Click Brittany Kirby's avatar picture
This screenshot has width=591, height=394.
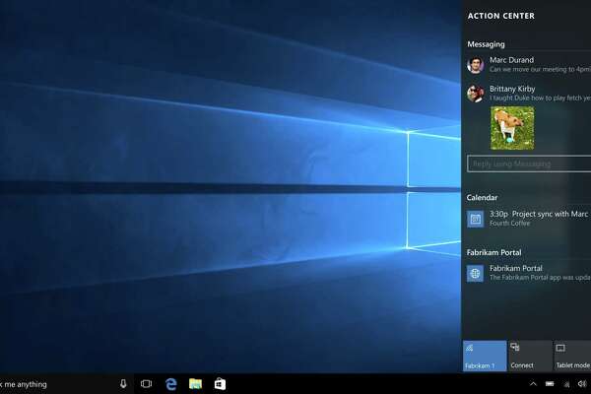pyautogui.click(x=476, y=94)
